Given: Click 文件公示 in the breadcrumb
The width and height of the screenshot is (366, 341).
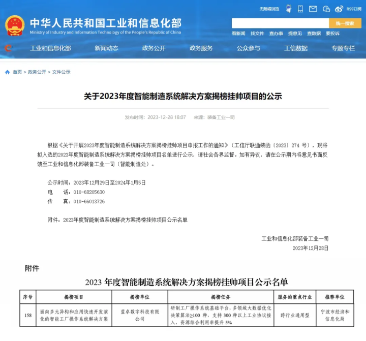Looking at the screenshot, I should tap(61, 72).
